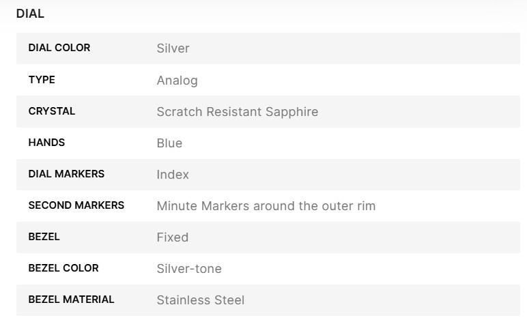The width and height of the screenshot is (527, 320).
Task: Click the CRYSTAL label
Action: tap(52, 111)
